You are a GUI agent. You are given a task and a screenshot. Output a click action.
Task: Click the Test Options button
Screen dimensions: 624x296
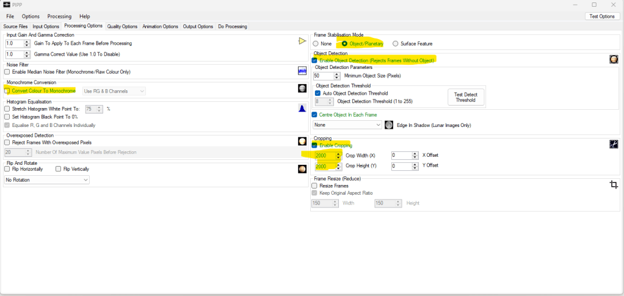tap(602, 16)
